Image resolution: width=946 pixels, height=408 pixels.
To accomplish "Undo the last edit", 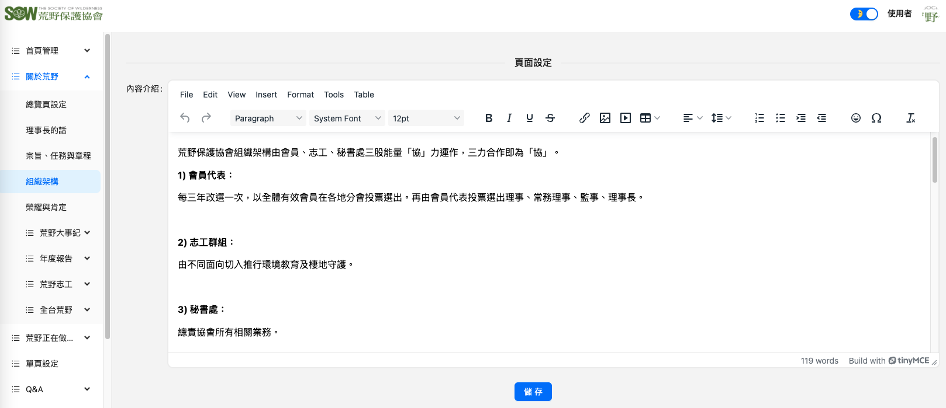I will coord(185,118).
